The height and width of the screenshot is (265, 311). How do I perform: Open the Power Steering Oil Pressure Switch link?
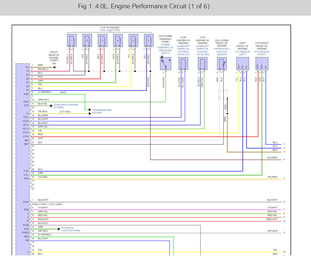click(x=165, y=49)
